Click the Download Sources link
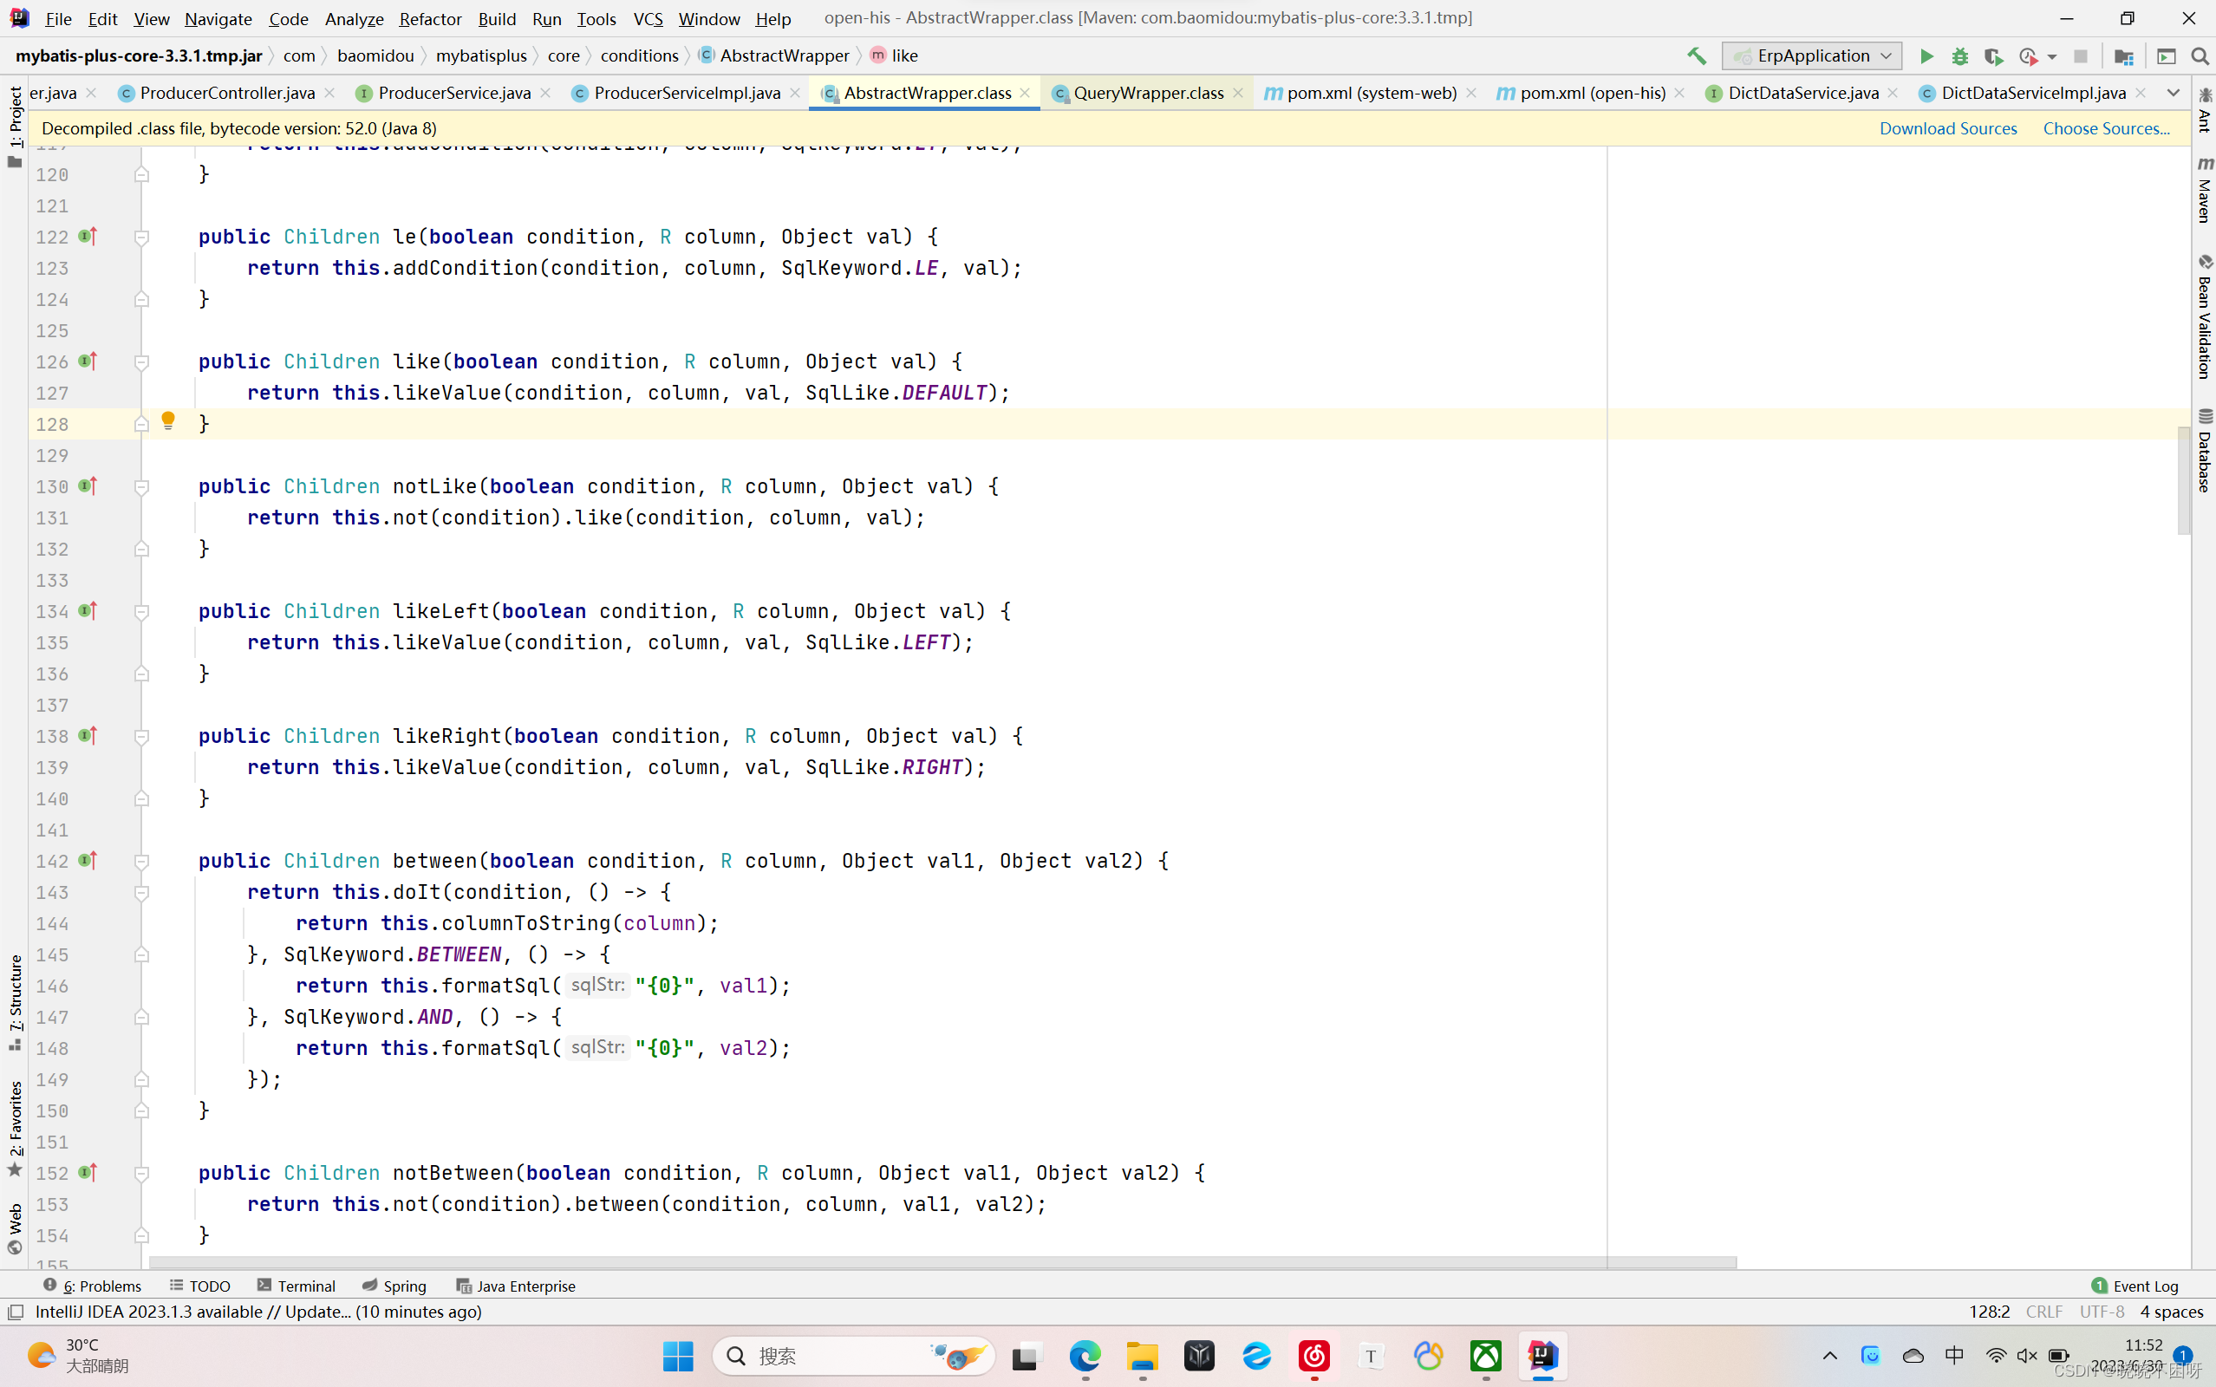 click(x=1948, y=128)
